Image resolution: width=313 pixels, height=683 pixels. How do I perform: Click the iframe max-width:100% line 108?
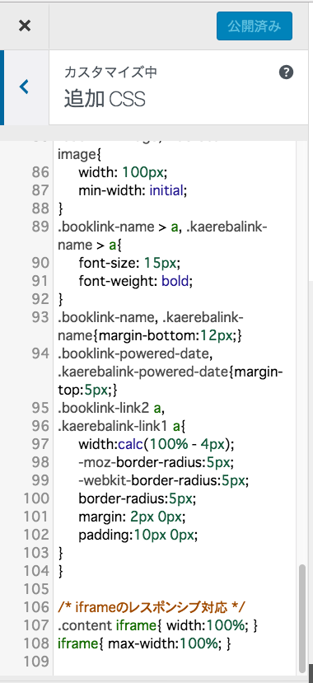(144, 643)
